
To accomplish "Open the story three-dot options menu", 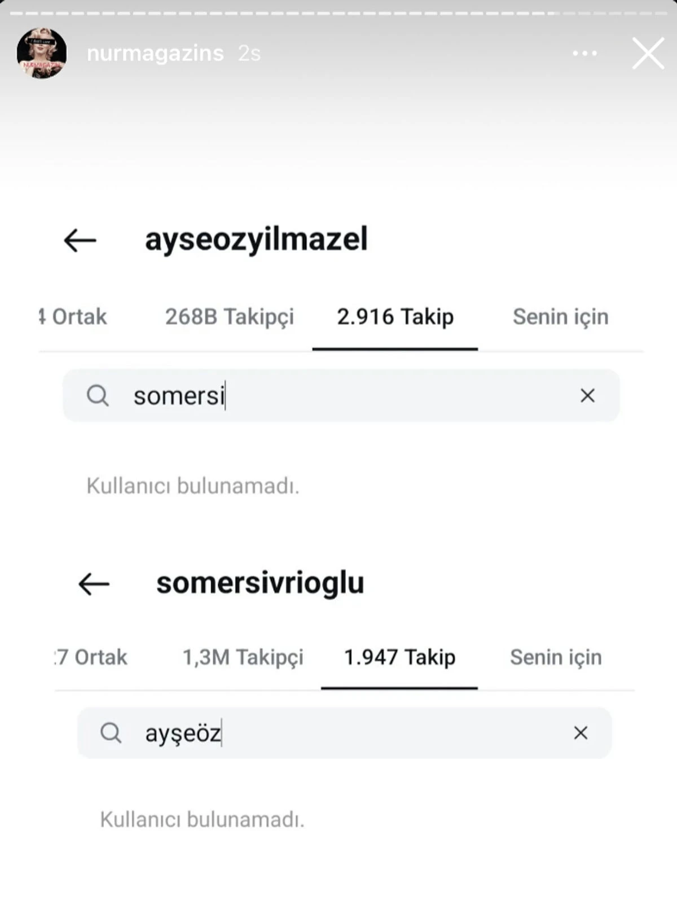I will [584, 53].
